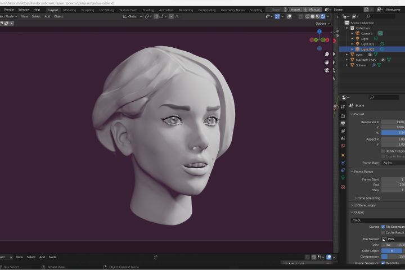The width and height of the screenshot is (405, 270).
Task: Click the Import button in top bar
Action: [x=295, y=10]
